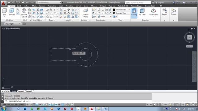This screenshot has height=111, width=198.
Task: Select the Erase tool in Modify panel
Action: pos(61,17)
